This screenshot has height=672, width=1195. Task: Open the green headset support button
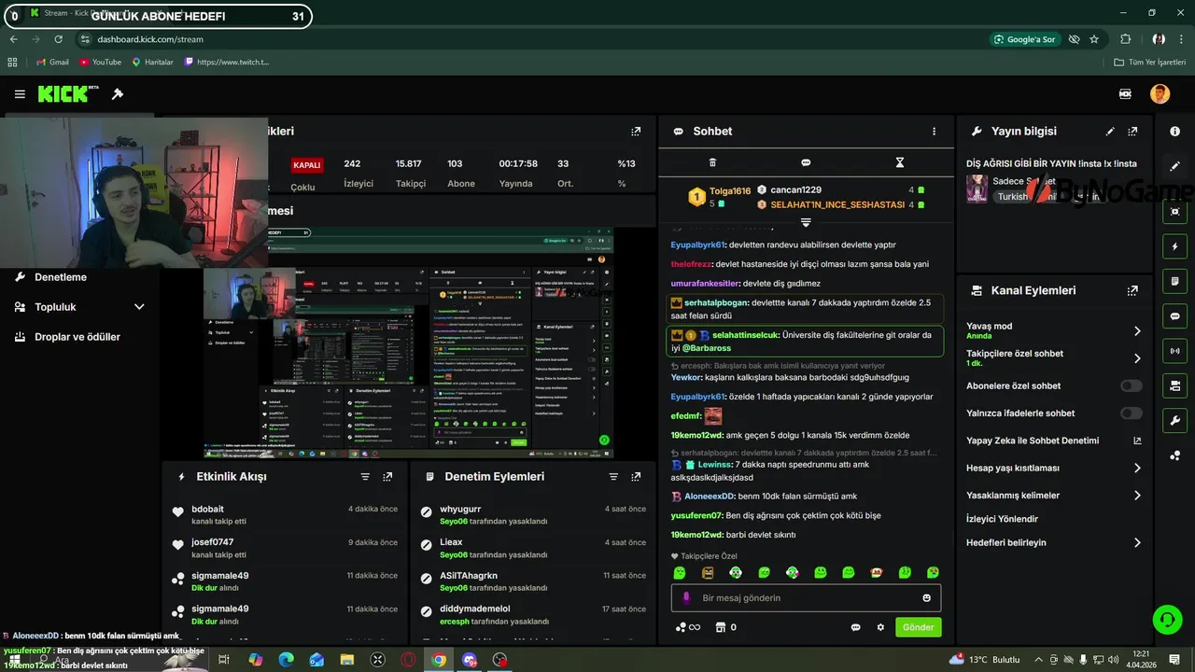click(x=1166, y=620)
